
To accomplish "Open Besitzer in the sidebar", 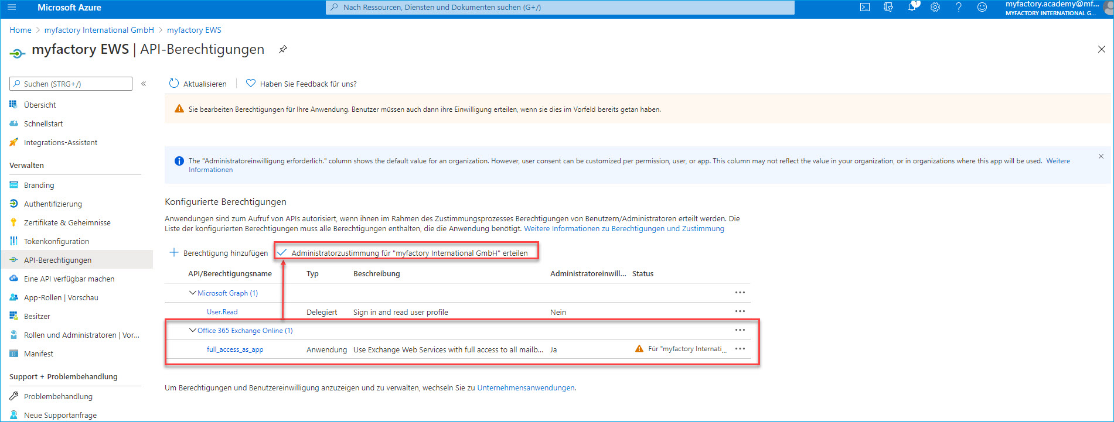I will (x=37, y=316).
